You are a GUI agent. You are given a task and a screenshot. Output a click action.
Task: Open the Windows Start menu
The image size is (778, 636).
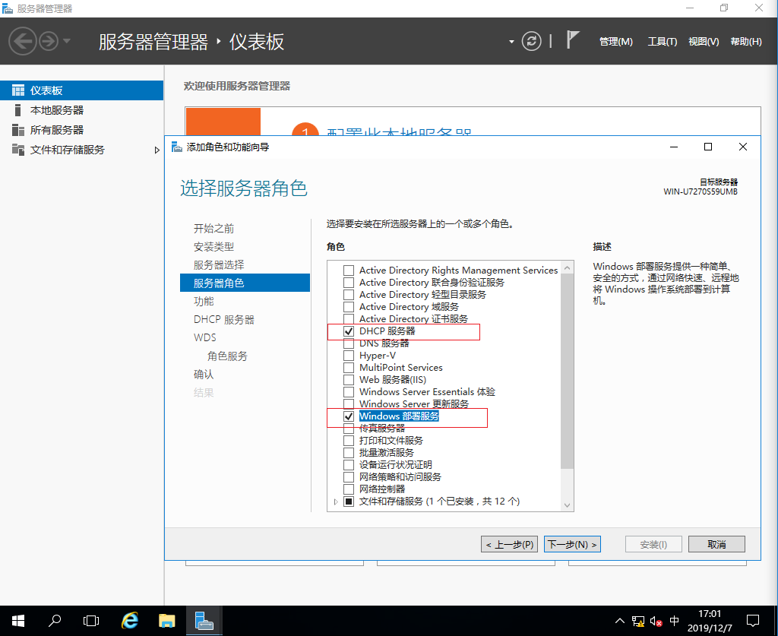tap(18, 621)
